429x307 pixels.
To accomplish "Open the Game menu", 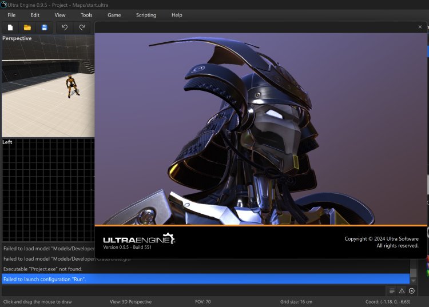I will [x=114, y=15].
